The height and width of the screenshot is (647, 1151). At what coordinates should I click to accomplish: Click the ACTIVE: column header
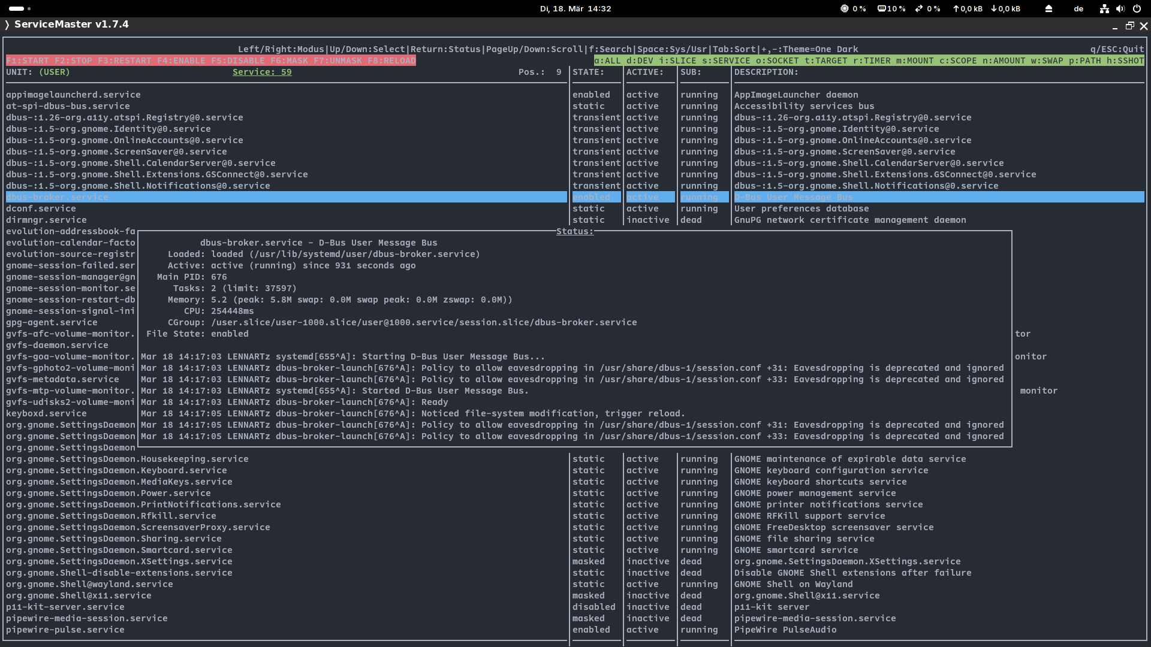[645, 72]
